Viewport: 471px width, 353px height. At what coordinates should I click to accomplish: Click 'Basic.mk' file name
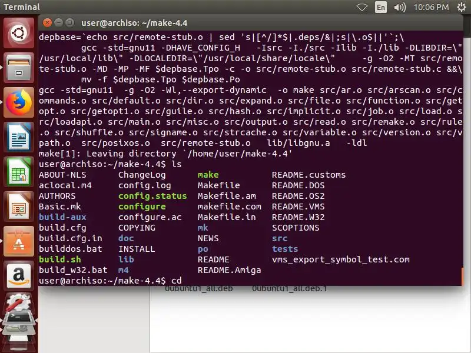[60, 207]
